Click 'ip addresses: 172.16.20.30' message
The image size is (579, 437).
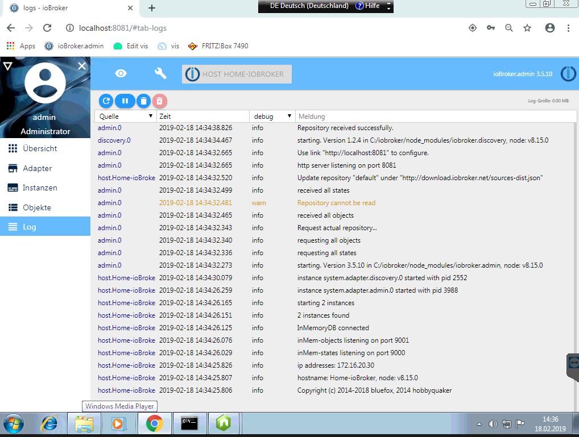point(336,365)
